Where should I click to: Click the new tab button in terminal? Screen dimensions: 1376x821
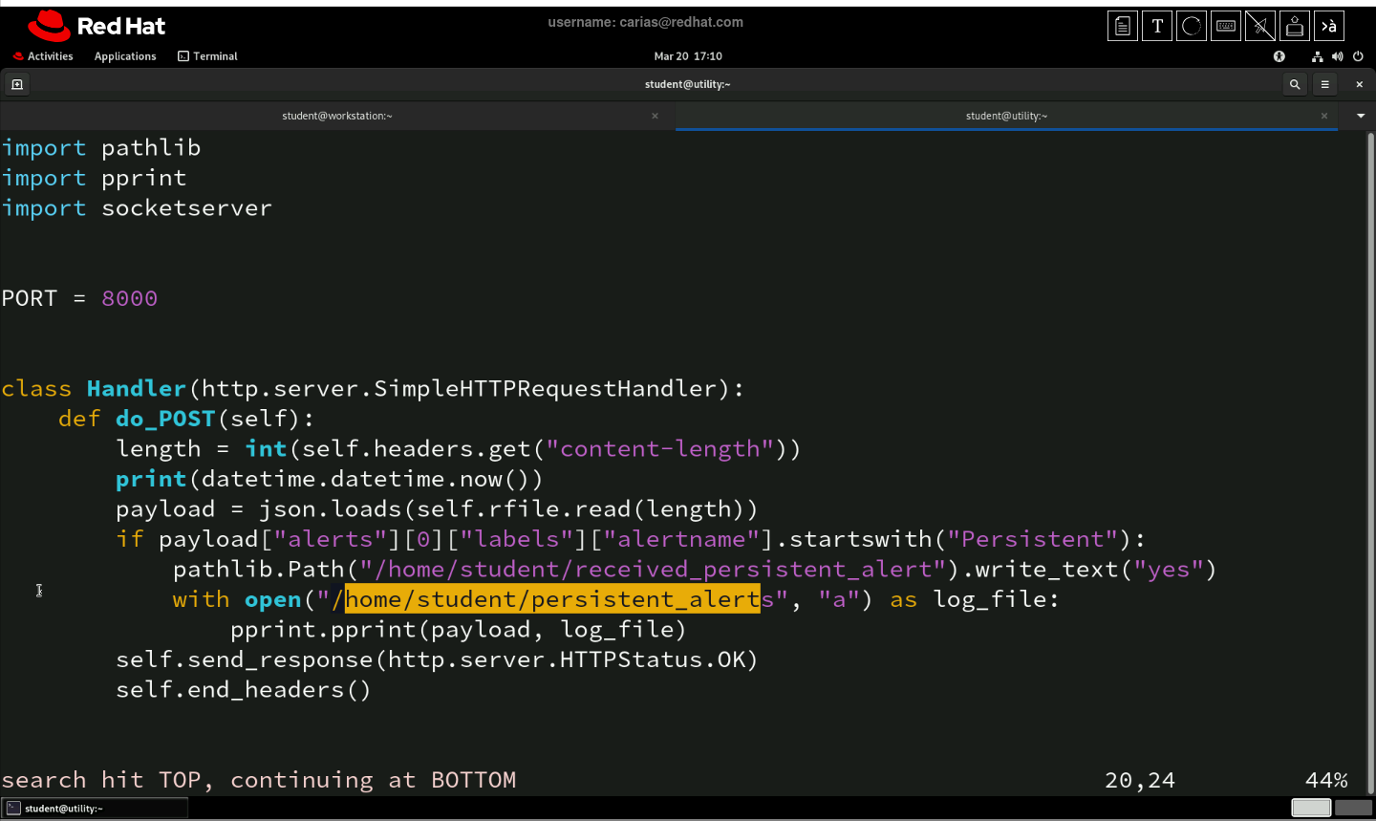(16, 84)
